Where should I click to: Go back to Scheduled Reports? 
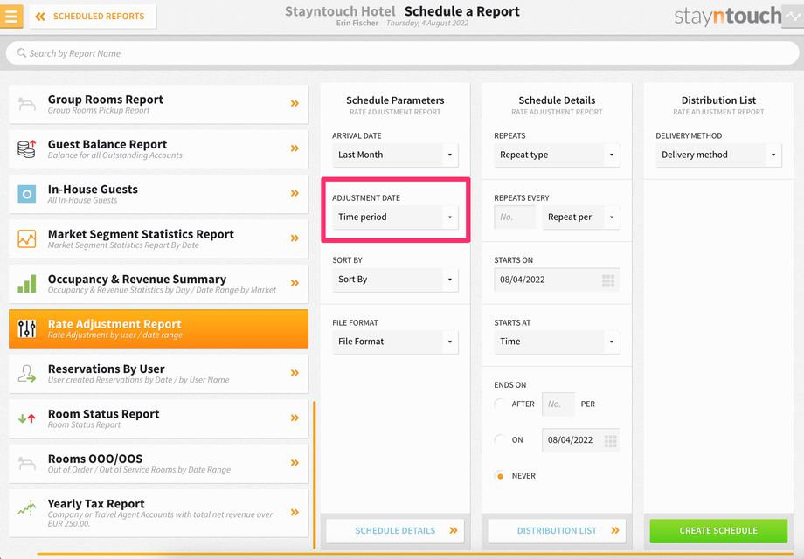[x=93, y=17]
